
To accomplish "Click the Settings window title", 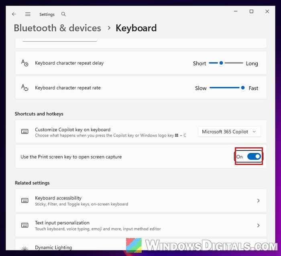I will pyautogui.click(x=47, y=14).
